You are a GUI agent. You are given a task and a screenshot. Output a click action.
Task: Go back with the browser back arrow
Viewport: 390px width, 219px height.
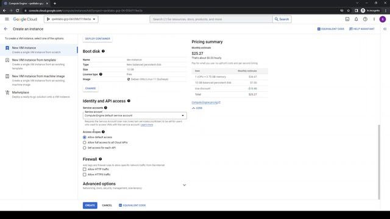4,11
